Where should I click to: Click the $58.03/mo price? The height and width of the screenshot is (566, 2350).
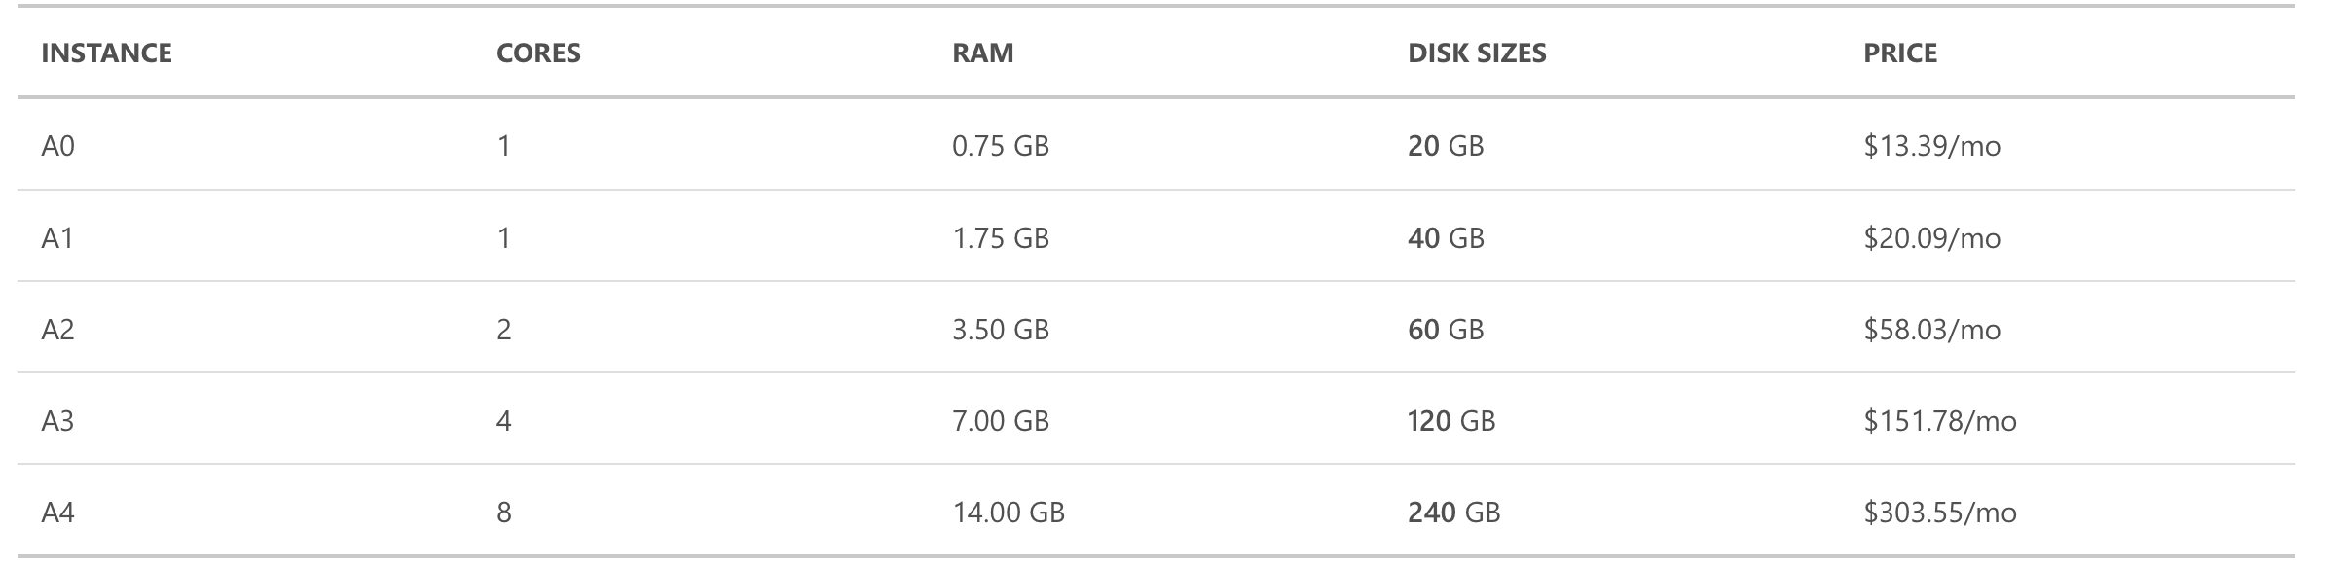click(x=1931, y=330)
